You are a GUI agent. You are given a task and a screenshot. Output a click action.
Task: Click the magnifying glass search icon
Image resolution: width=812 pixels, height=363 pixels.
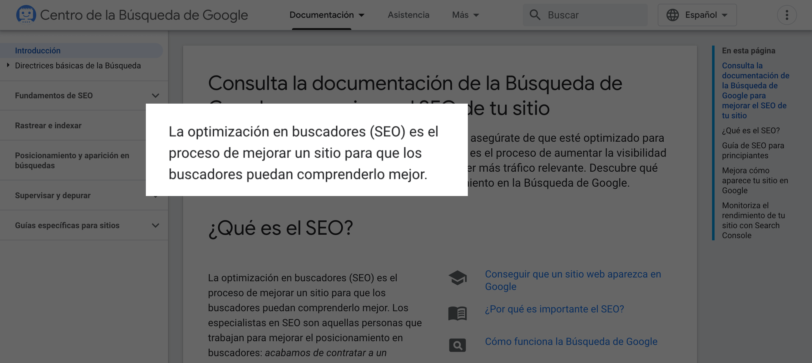(x=535, y=15)
